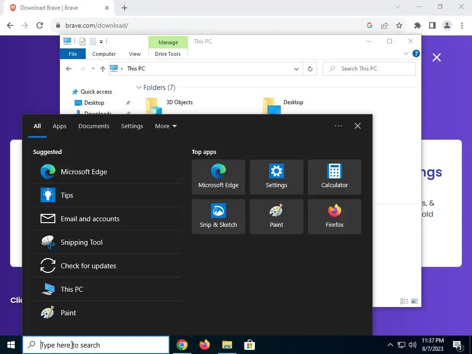472x354 pixels.
Task: Open Chrome tab search chevron
Action: [398, 6]
